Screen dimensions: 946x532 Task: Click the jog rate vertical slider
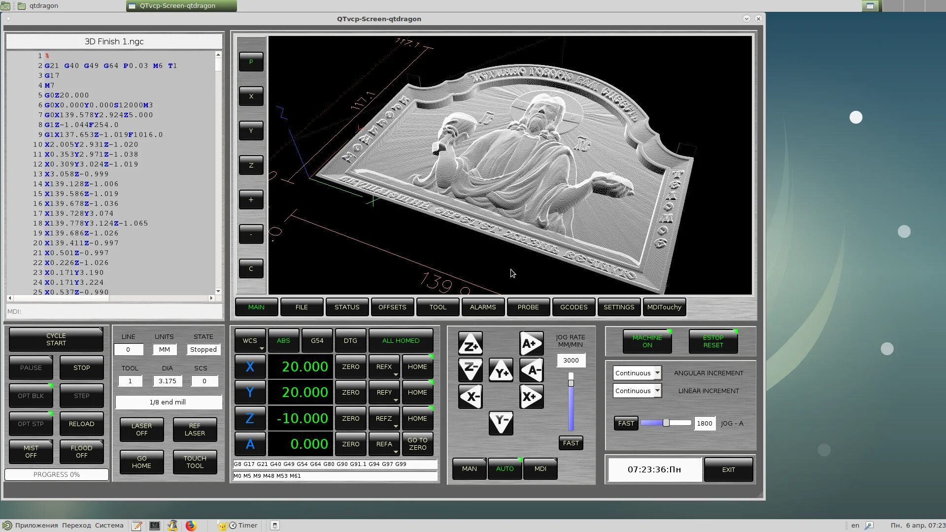571,402
